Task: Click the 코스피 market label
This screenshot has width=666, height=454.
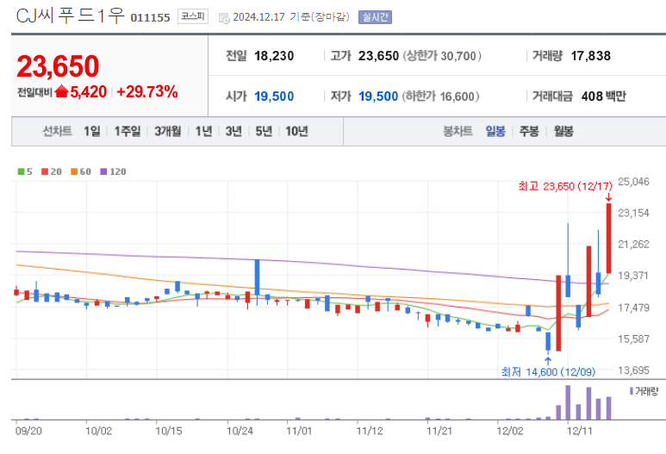Action: (193, 16)
